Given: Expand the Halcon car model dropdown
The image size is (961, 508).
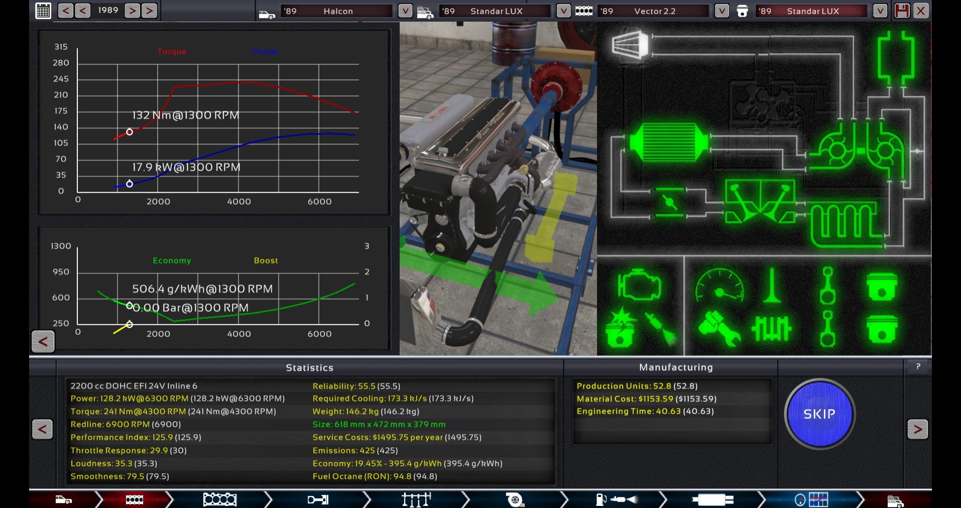Looking at the screenshot, I should click(405, 11).
